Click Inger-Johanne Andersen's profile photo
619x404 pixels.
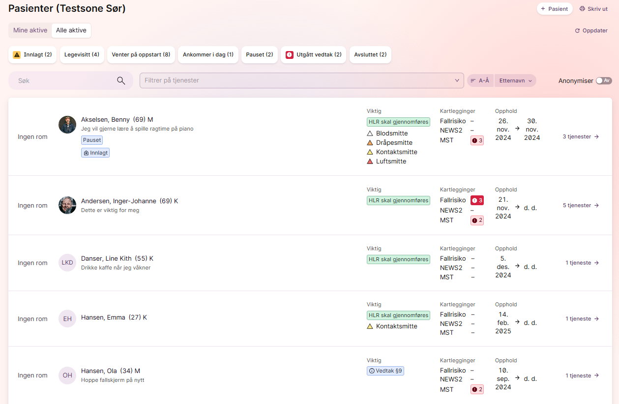point(67,205)
